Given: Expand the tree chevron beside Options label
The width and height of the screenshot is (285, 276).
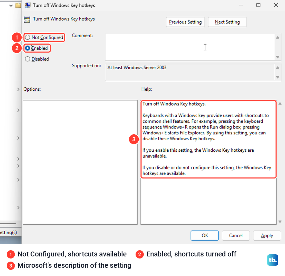Looking at the screenshot, I should tap(18, 89).
